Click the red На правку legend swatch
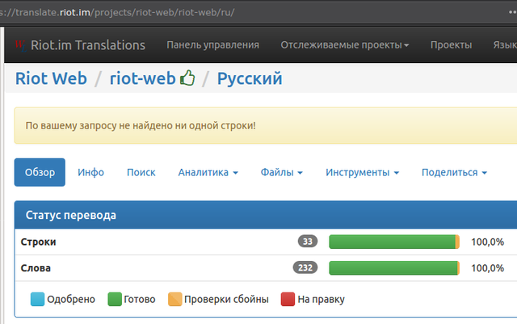 [x=288, y=299]
